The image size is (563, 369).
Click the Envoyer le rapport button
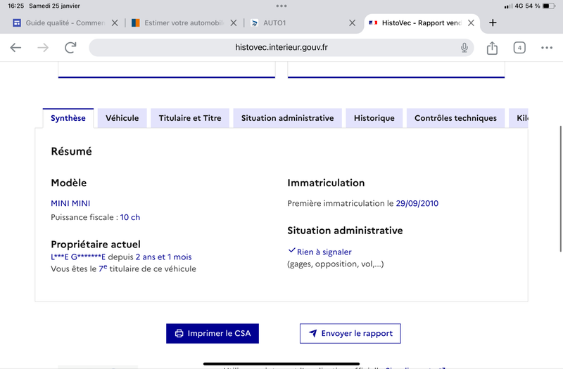(350, 333)
